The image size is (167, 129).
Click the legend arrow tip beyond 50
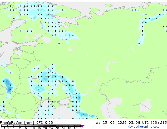pos(84,126)
